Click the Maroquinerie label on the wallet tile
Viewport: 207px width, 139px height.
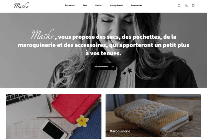point(120,131)
